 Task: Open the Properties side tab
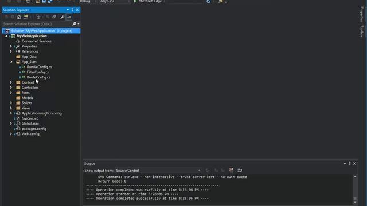362,14
